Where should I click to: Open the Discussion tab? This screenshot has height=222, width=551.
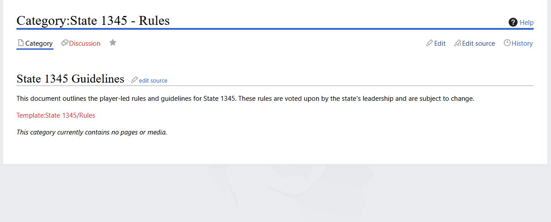tap(85, 44)
